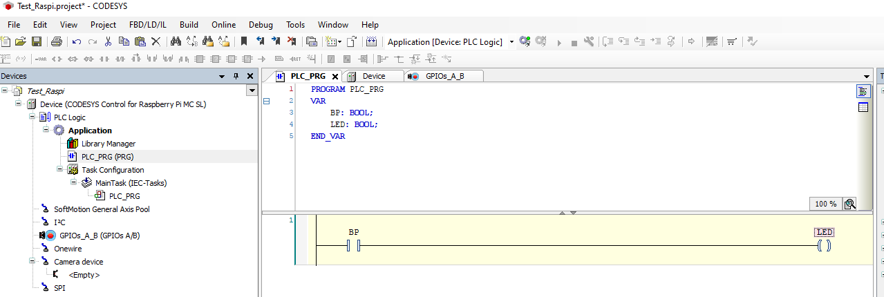This screenshot has height=297, width=884.
Task: Click the Toggle bookmark icon
Action: coord(244,42)
